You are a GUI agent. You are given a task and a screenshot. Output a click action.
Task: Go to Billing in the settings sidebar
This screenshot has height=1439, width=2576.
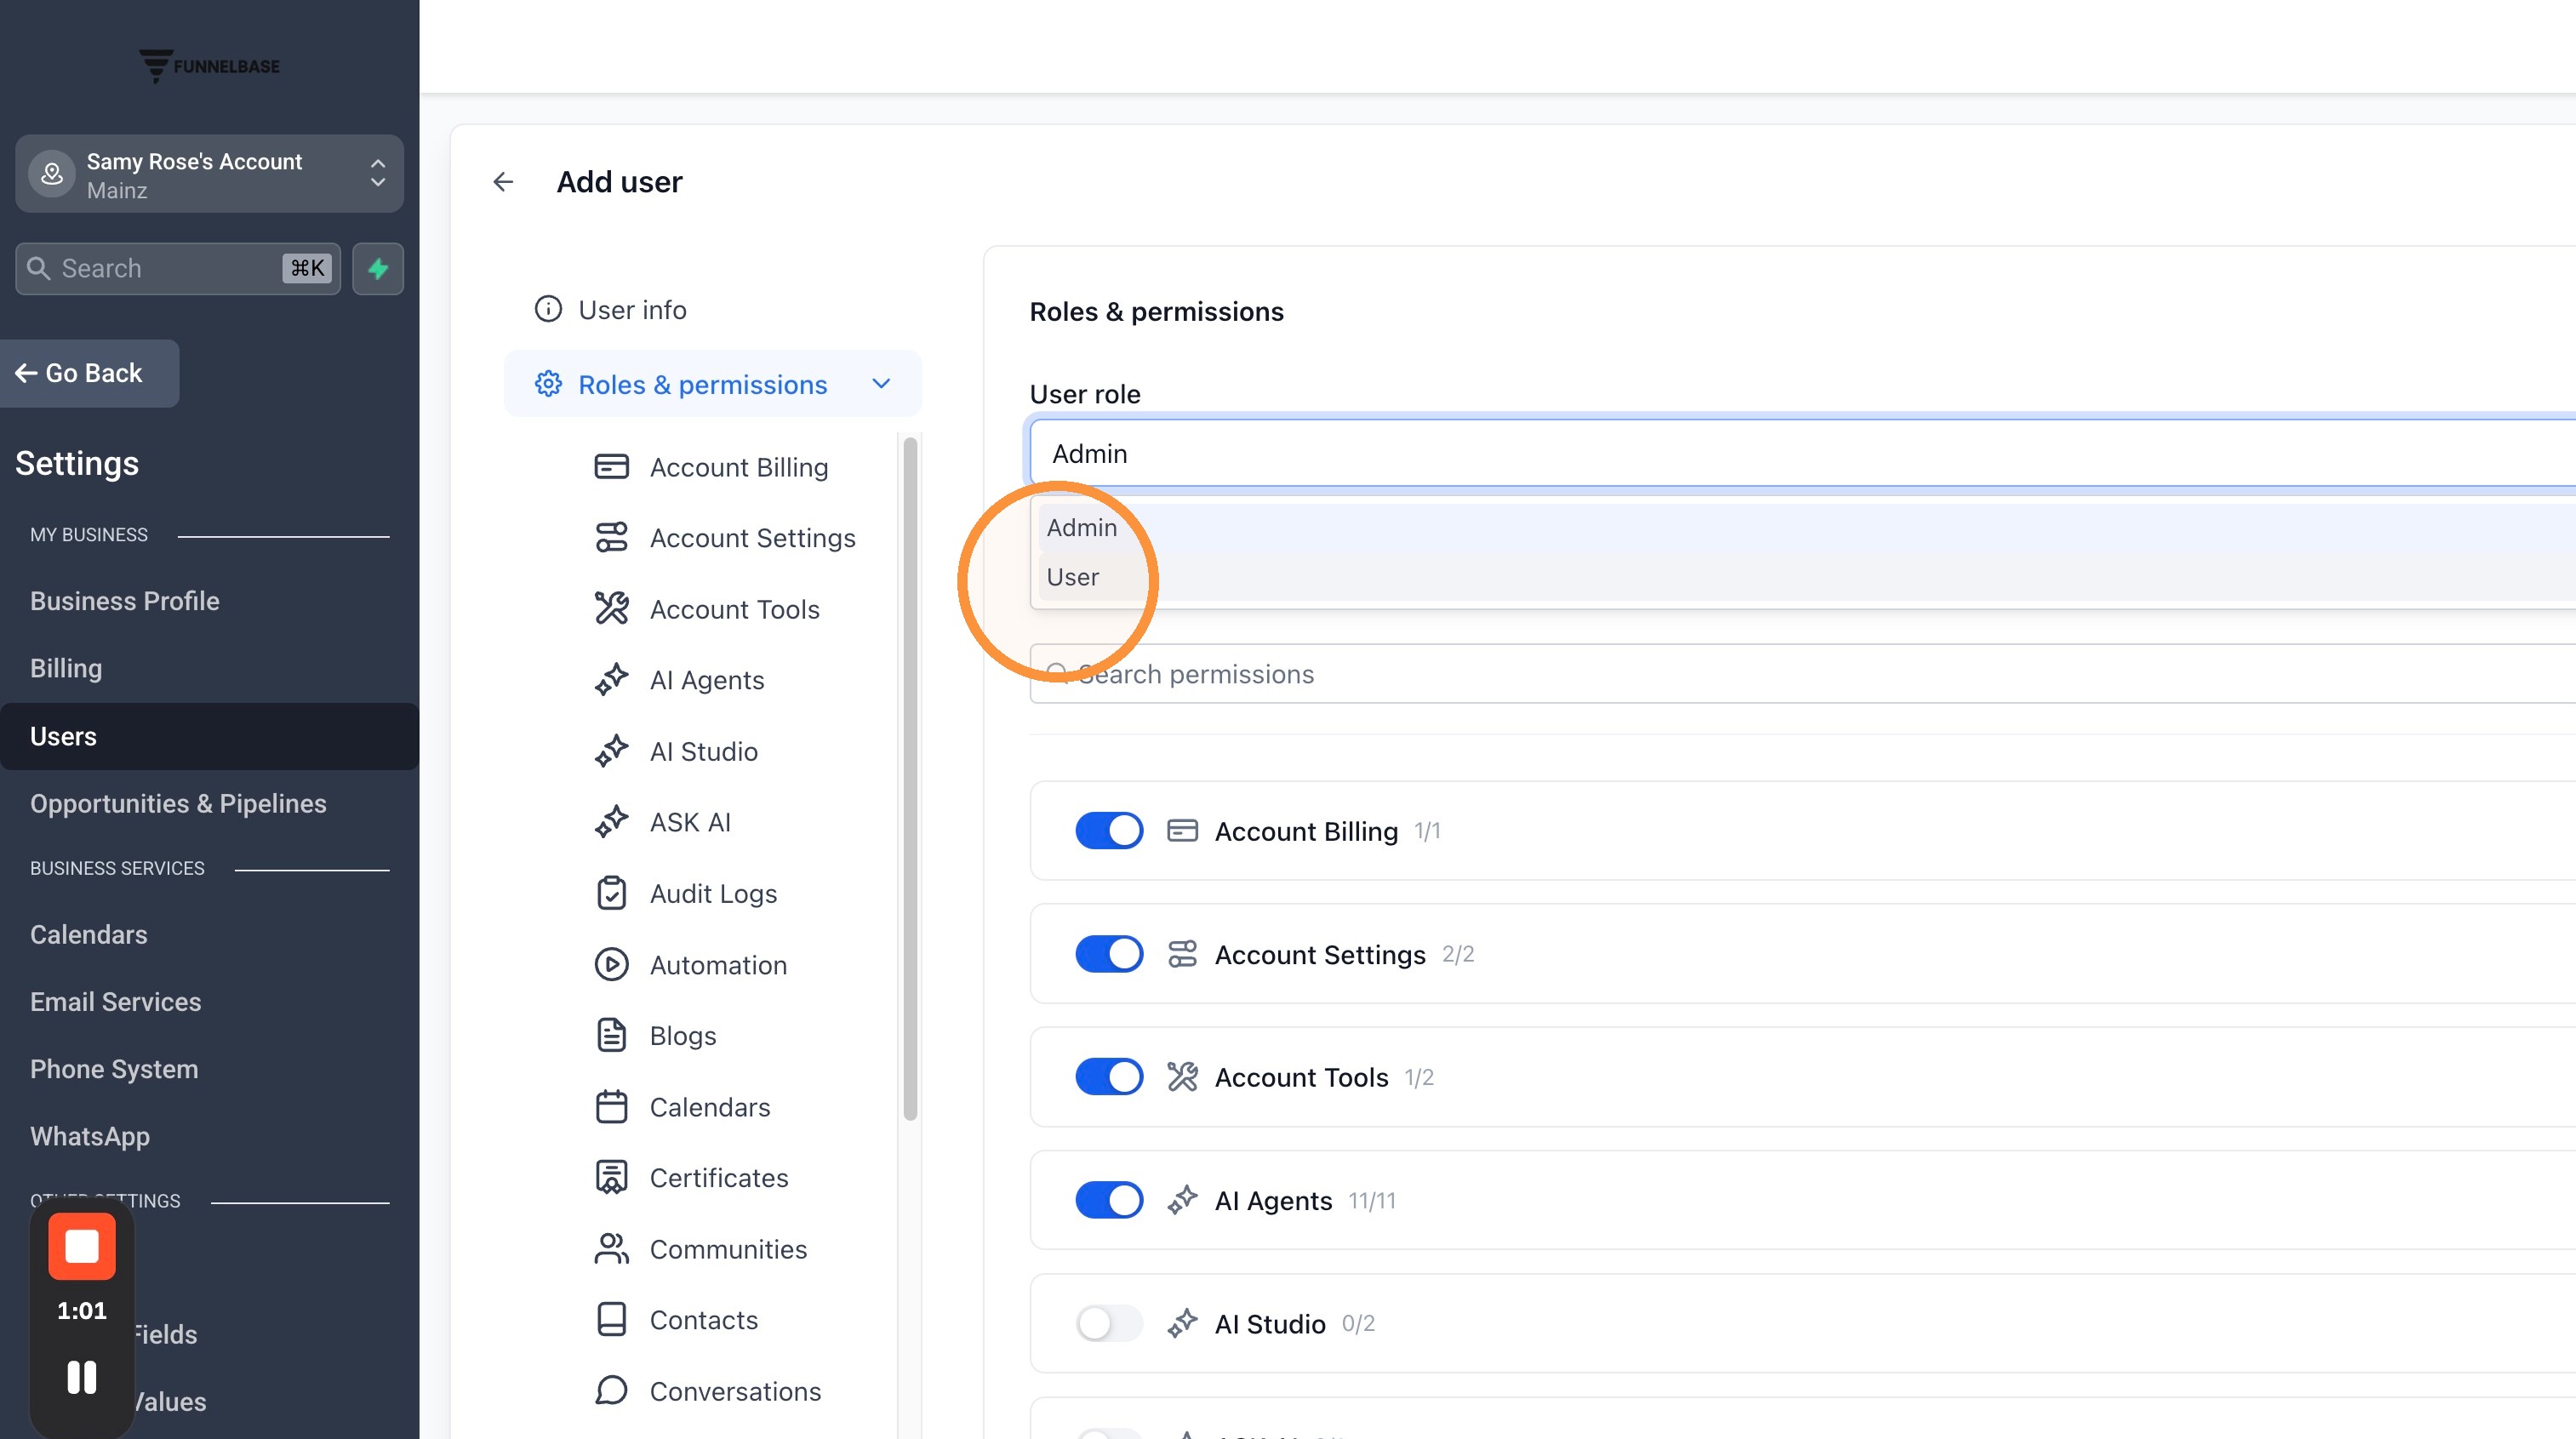[x=66, y=668]
